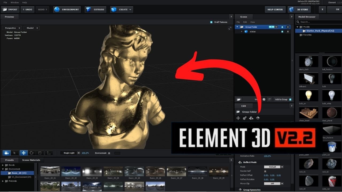Viewport: 342px width, 192px height.
Task: Click the X cancel button beside OK
Action: [322, 10]
